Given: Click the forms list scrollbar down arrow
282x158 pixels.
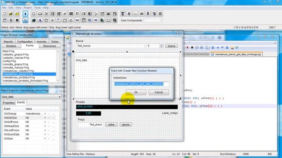Looking at the screenshot, I should pyautogui.click(x=58, y=81).
